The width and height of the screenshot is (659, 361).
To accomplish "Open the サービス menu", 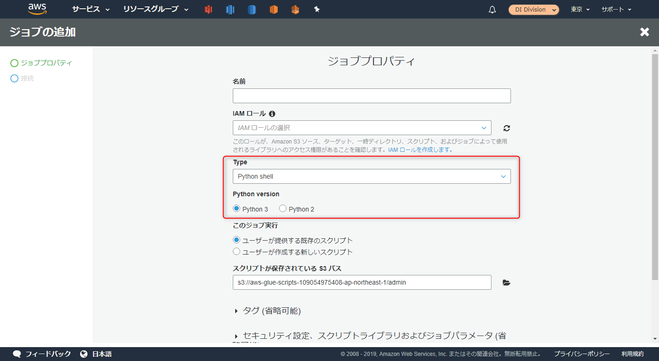I will 87,9.
